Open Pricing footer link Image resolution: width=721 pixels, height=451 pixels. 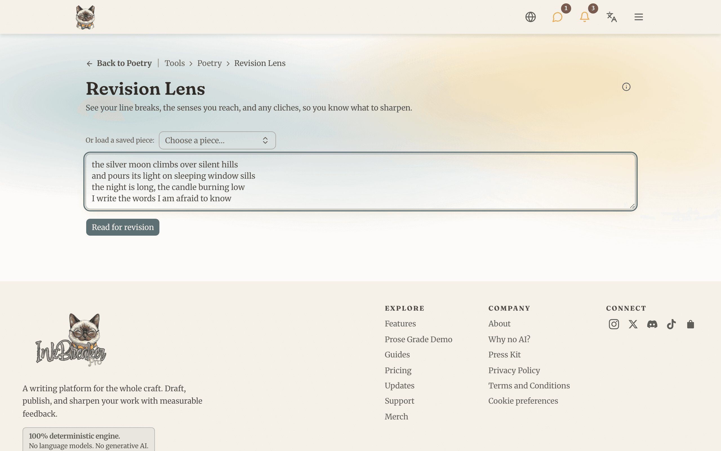coord(398,370)
